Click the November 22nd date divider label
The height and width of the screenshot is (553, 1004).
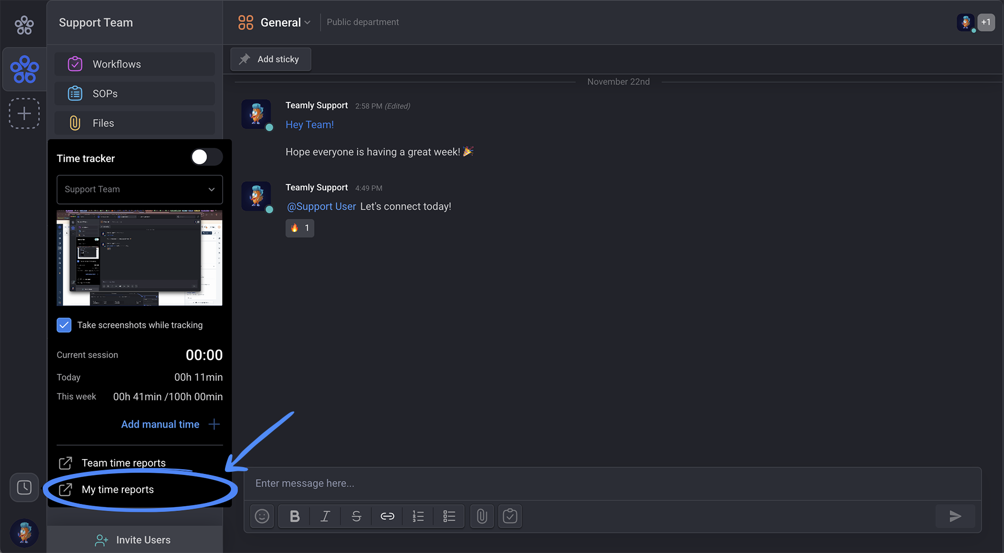tap(618, 82)
